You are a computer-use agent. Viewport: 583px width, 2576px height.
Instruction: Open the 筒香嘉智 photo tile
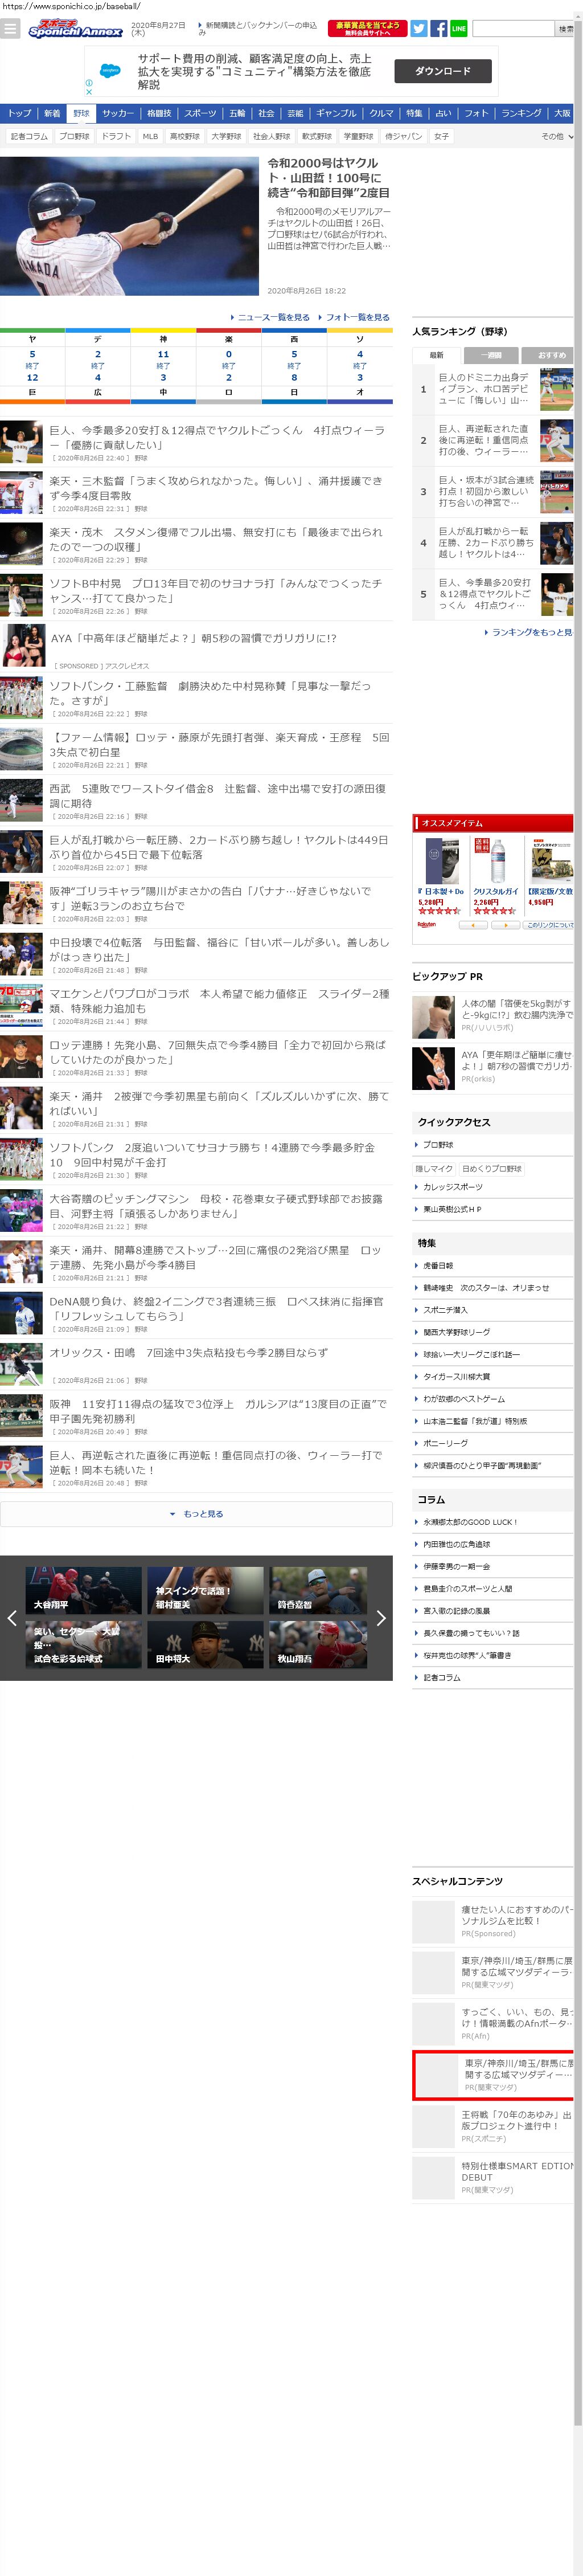(319, 1590)
